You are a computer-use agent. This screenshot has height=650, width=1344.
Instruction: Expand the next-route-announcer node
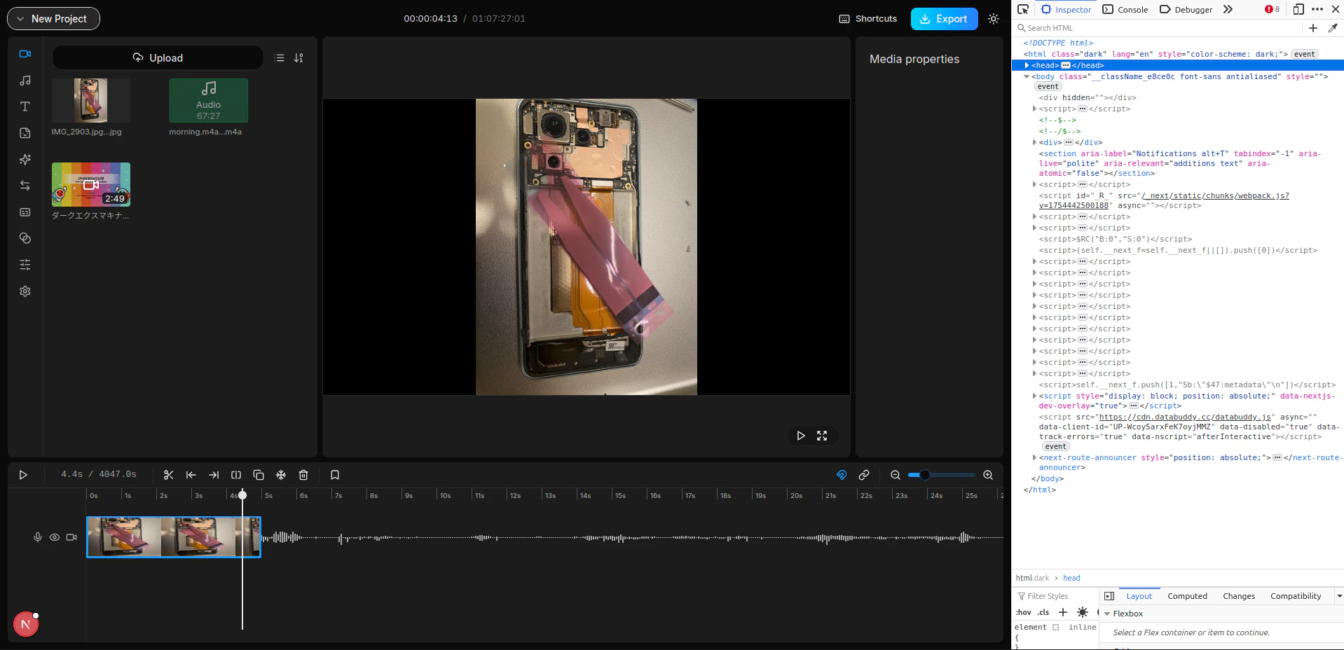(1034, 457)
